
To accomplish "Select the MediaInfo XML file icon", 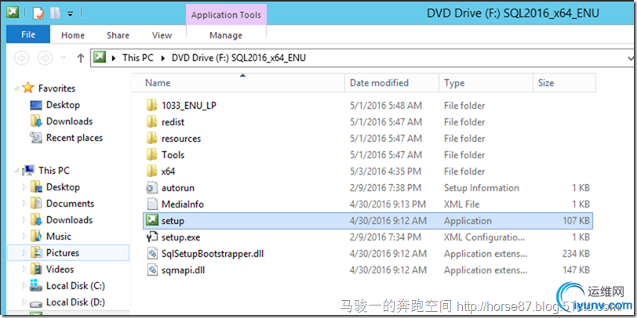I will pyautogui.click(x=151, y=204).
